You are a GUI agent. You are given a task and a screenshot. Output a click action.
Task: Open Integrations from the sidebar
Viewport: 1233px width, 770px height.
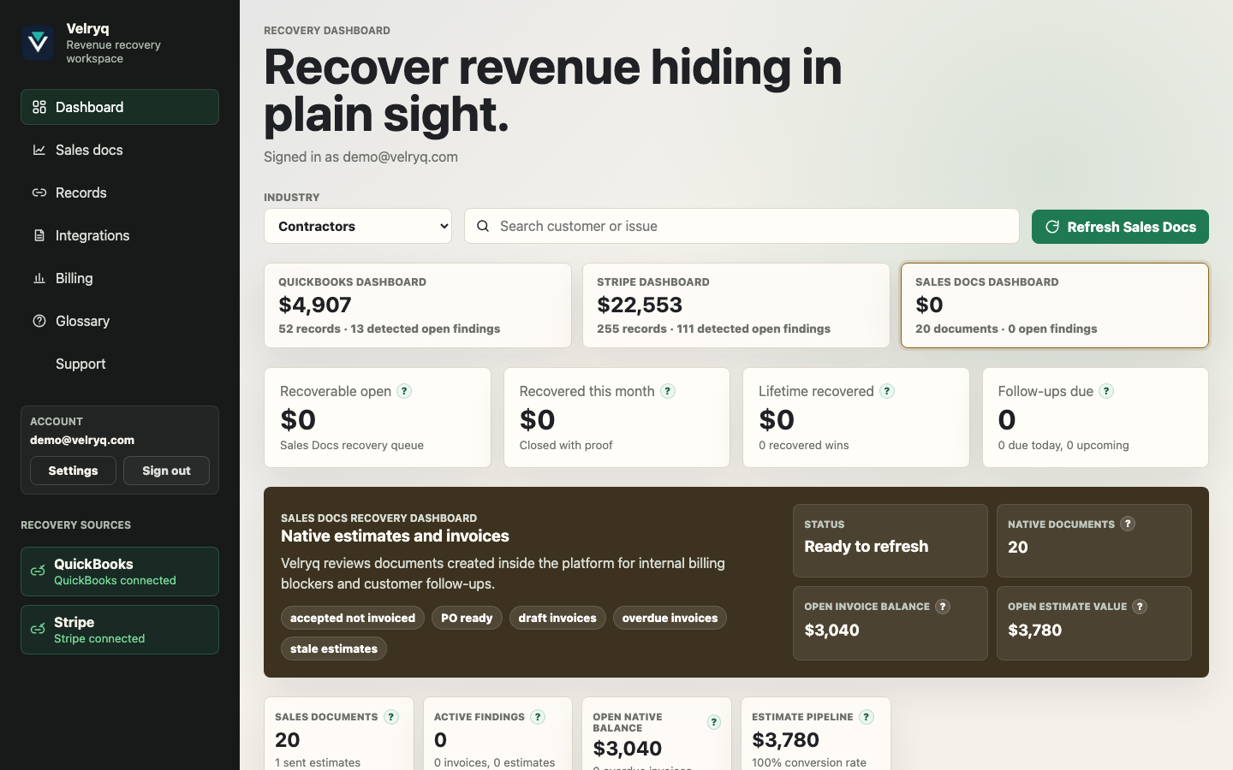(120, 235)
